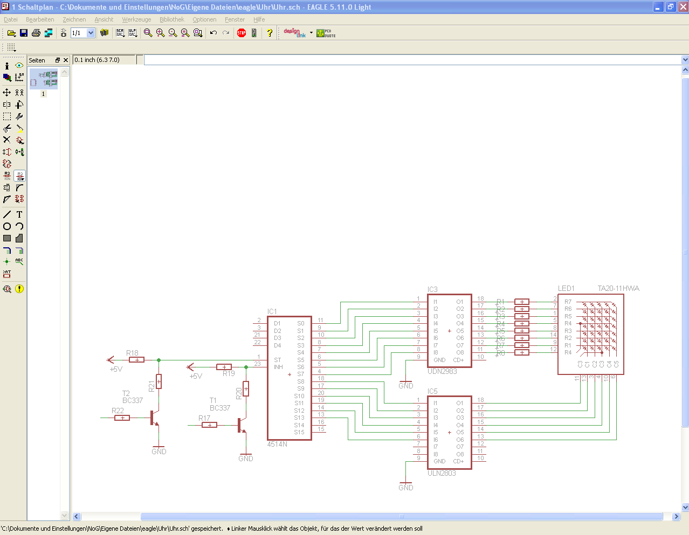Print the schematic
Screen dimensions: 689x535
click(36, 33)
